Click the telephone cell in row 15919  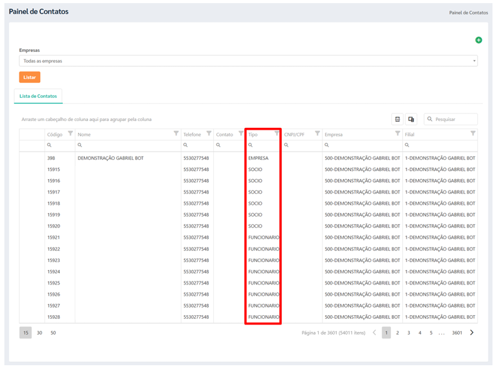click(196, 215)
